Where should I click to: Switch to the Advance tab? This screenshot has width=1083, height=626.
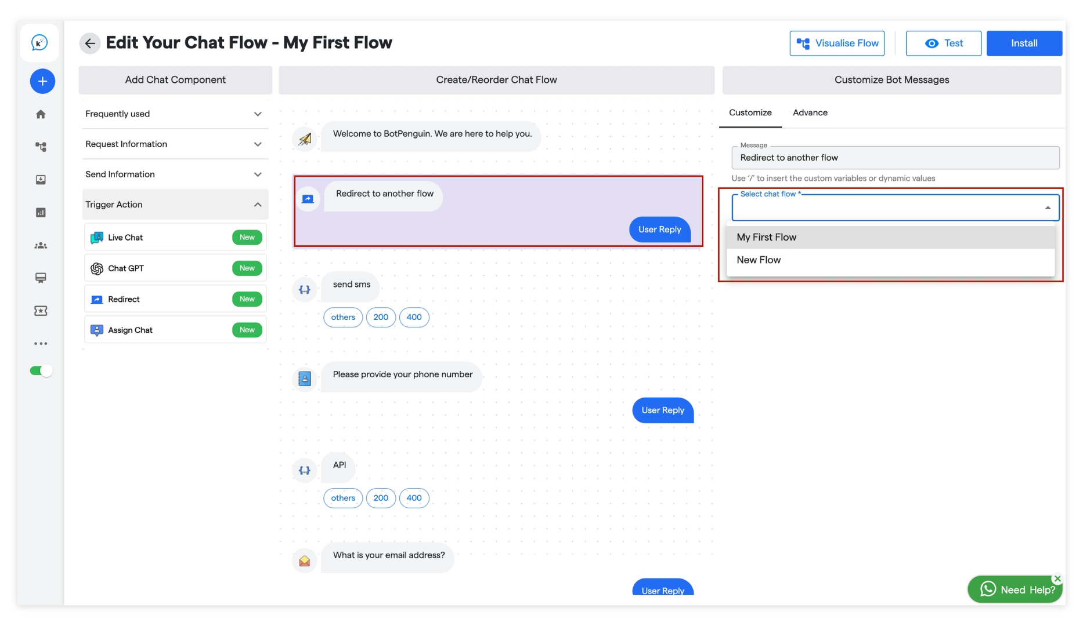click(x=810, y=113)
